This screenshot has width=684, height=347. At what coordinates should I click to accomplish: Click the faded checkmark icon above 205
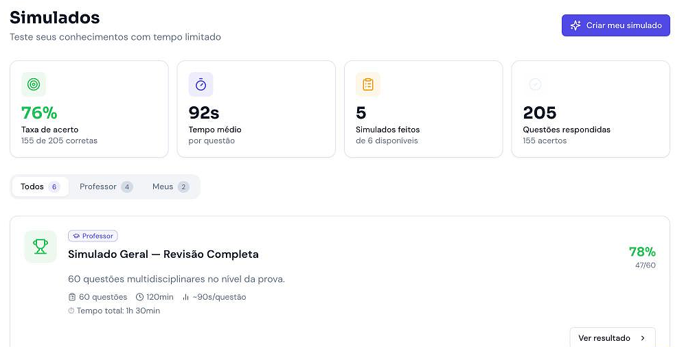coord(535,84)
